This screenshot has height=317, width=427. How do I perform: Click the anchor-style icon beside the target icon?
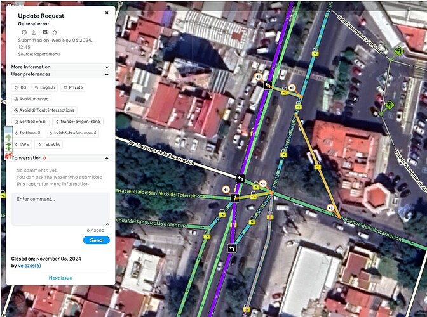coord(34,32)
